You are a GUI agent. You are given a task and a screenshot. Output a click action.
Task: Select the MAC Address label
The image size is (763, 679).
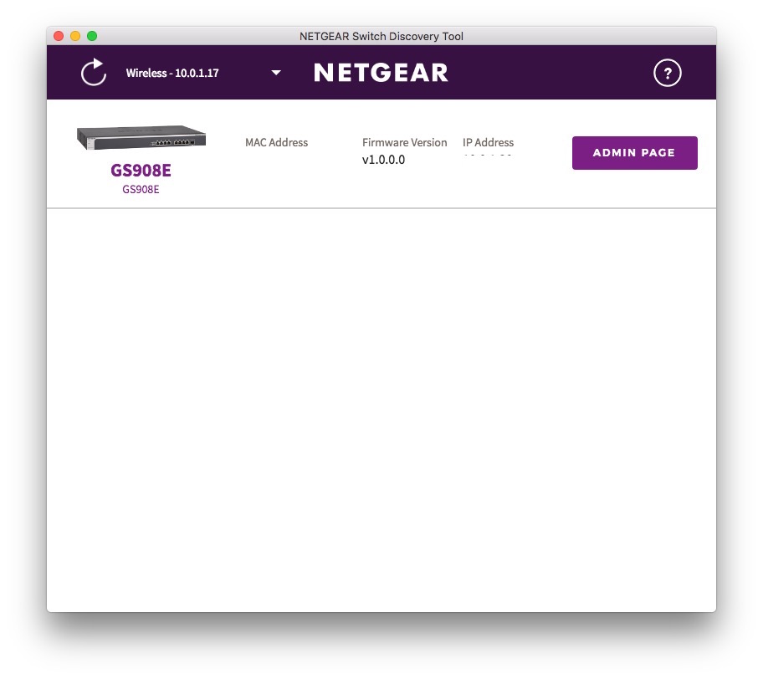tap(276, 142)
